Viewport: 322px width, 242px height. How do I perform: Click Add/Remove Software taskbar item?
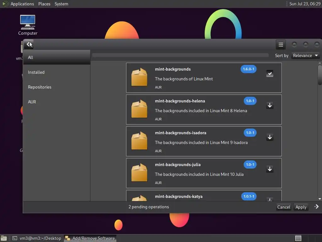point(90,238)
